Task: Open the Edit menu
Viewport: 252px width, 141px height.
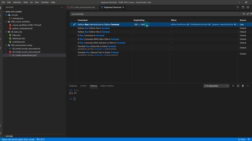Action: click(9, 2)
